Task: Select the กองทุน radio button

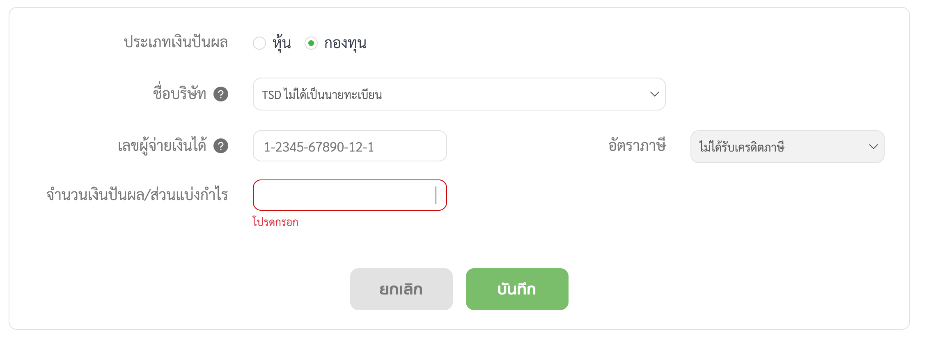Action: click(x=311, y=43)
